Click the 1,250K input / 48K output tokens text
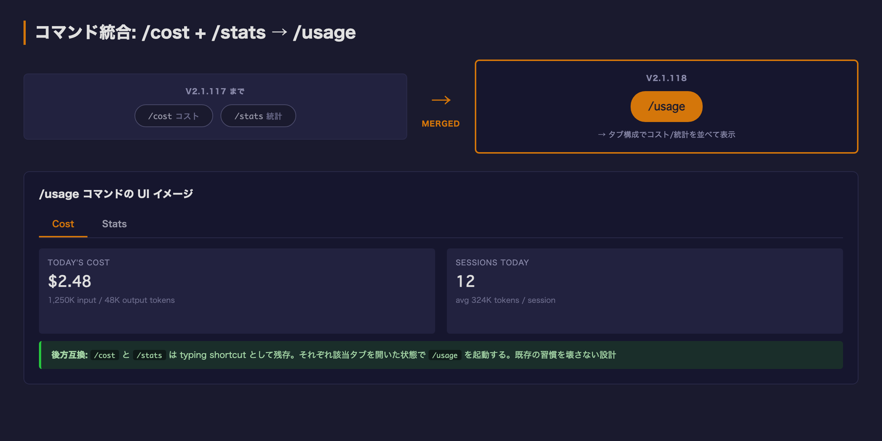882x441 pixels. tap(111, 300)
